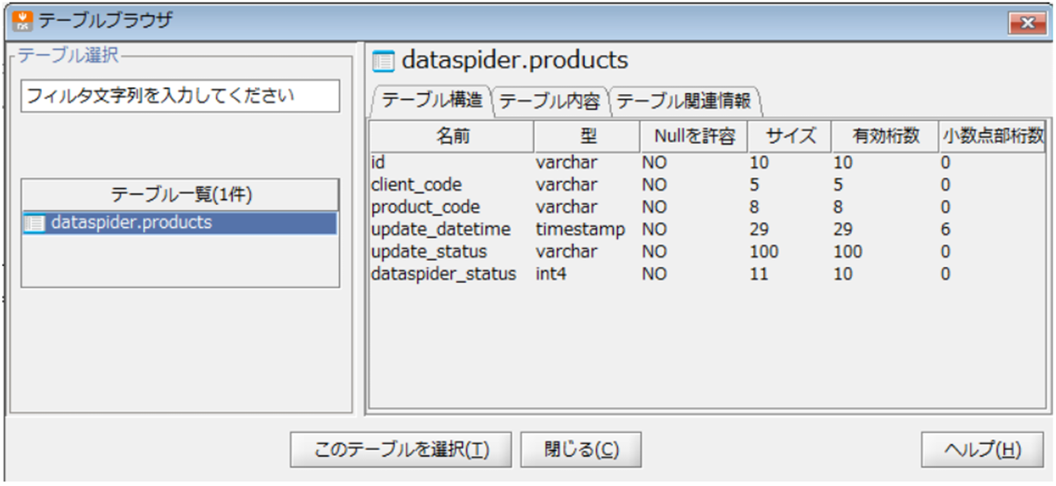
Task: Select dataspider.products in the table list
Action: tap(131, 223)
